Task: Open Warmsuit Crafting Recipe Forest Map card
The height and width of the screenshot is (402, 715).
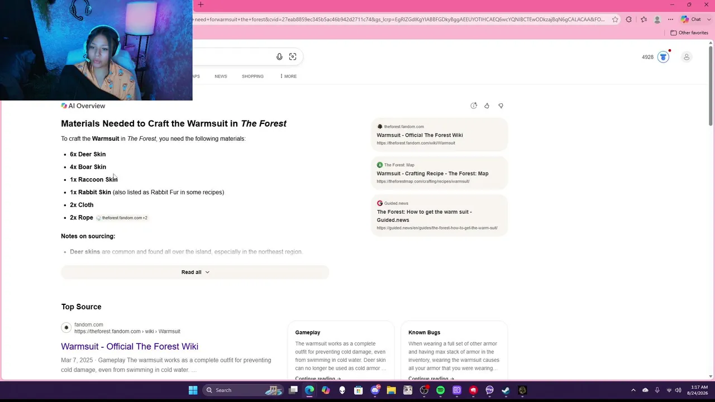Action: 439,173
